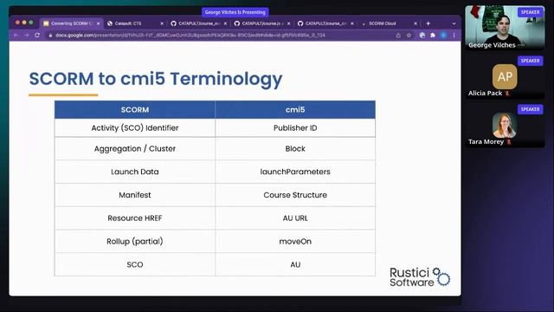The image size is (554, 312).
Task: Switch to the first CATAPULT/course GitHub tab
Action: 198,23
